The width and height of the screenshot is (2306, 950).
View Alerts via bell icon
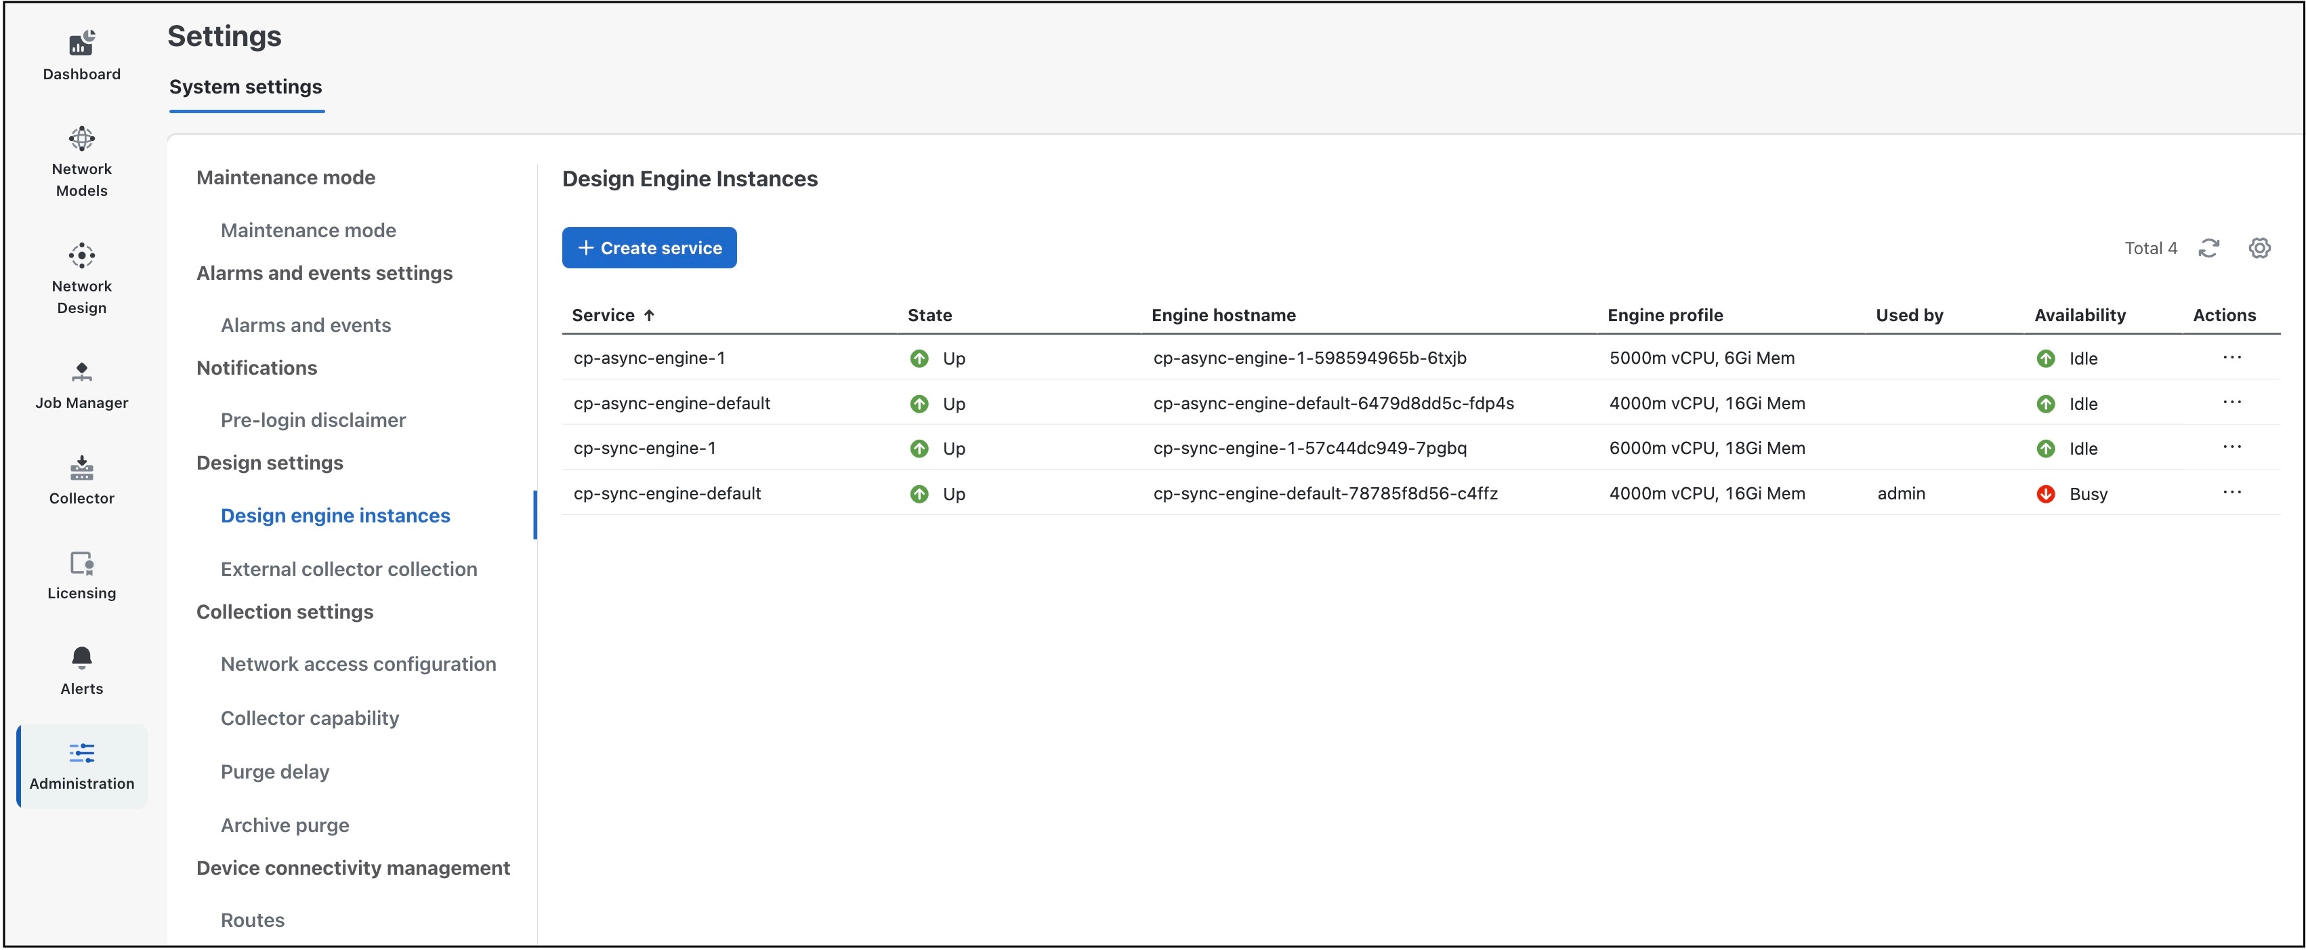[81, 671]
